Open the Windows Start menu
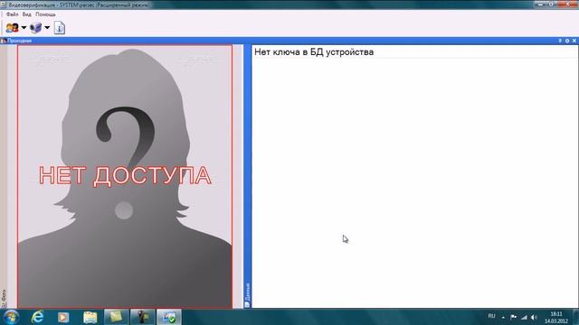Screen dimensions: 579x325 [11, 317]
